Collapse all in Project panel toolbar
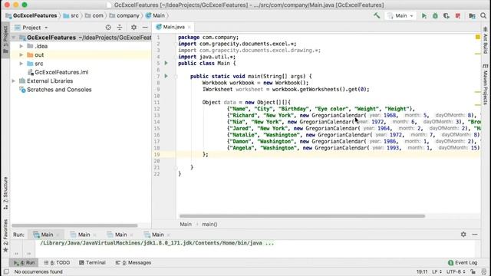491x276 pixels. [x=120, y=28]
